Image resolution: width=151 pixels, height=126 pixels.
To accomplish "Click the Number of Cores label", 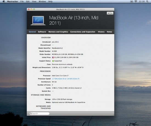I will pyautogui.click(x=44, y=85).
